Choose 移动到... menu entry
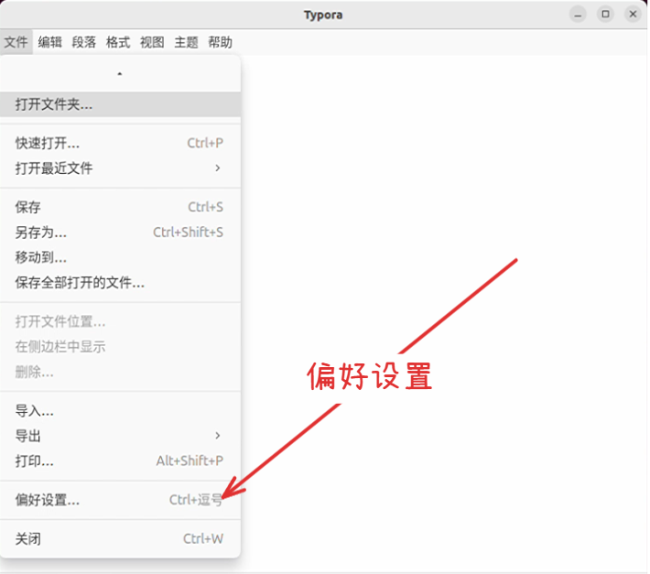 (120, 257)
